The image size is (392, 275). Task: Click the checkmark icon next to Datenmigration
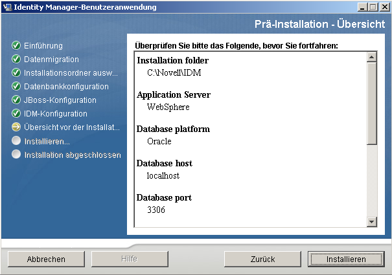point(16,60)
